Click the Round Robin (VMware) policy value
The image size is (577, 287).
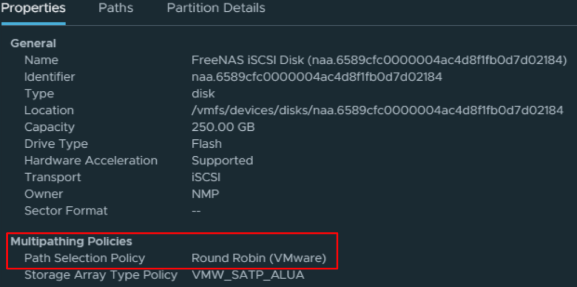click(x=259, y=258)
